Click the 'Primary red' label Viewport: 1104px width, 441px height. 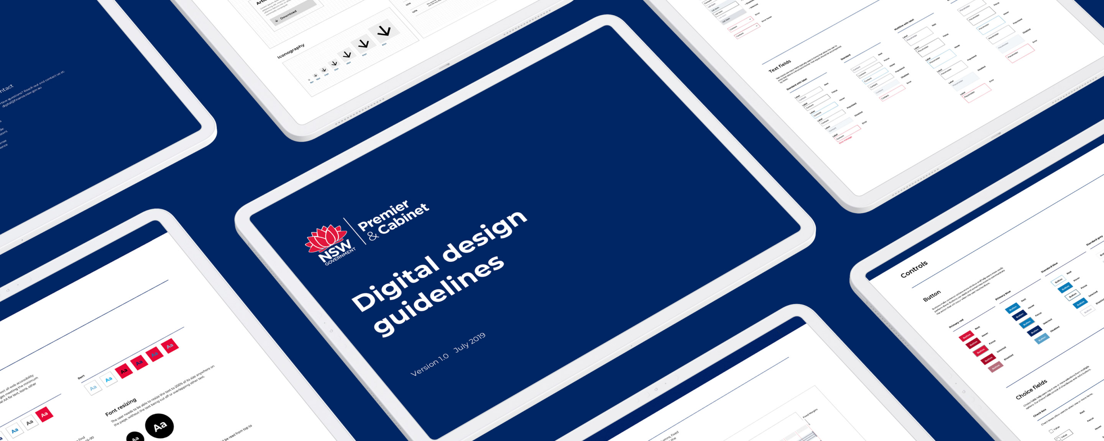click(x=956, y=324)
